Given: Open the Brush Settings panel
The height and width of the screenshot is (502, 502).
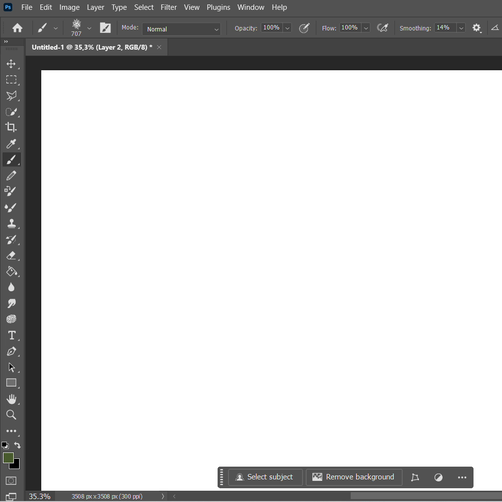Looking at the screenshot, I should click(x=106, y=28).
